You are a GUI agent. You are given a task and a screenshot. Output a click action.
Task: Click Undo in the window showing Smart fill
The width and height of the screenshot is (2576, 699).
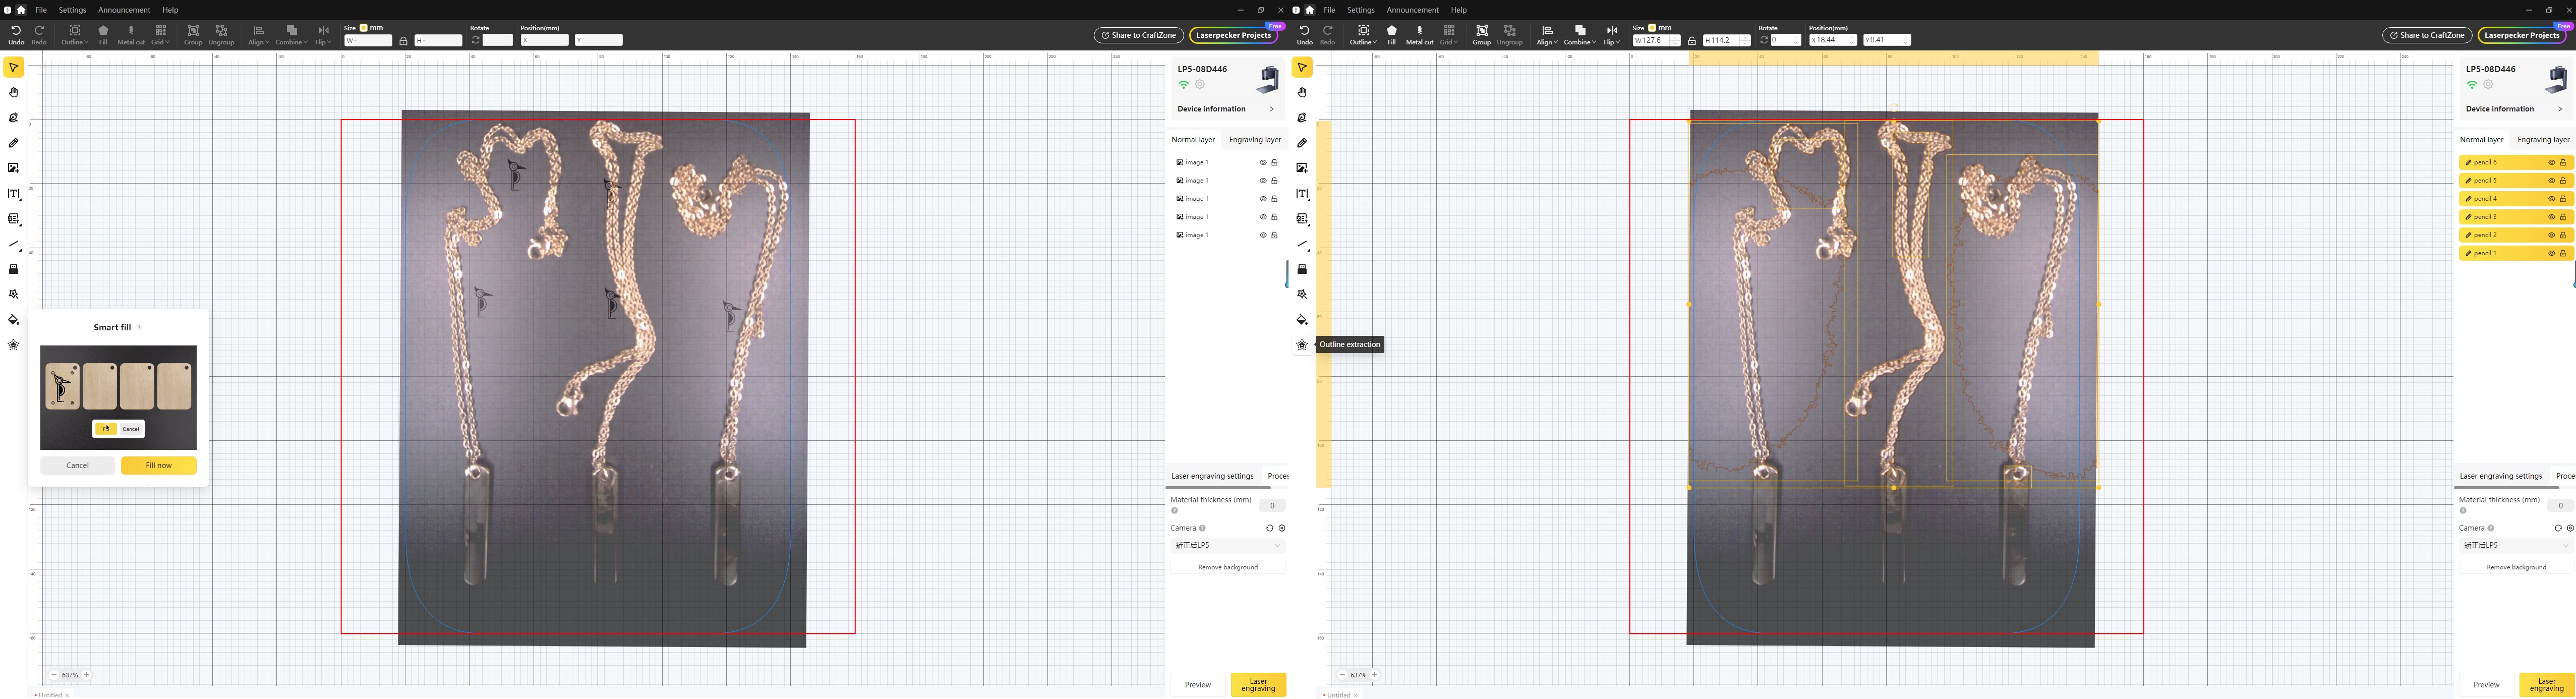click(16, 35)
